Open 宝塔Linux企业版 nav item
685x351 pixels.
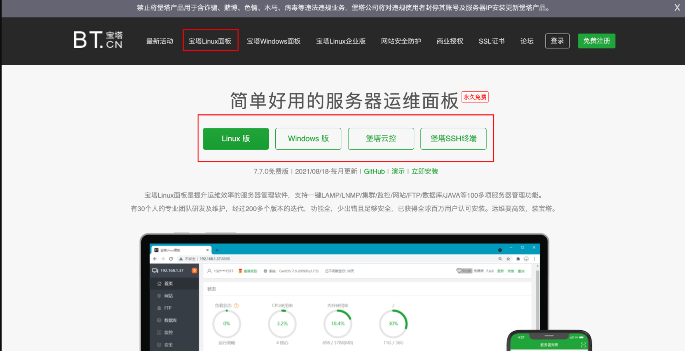tap(341, 41)
